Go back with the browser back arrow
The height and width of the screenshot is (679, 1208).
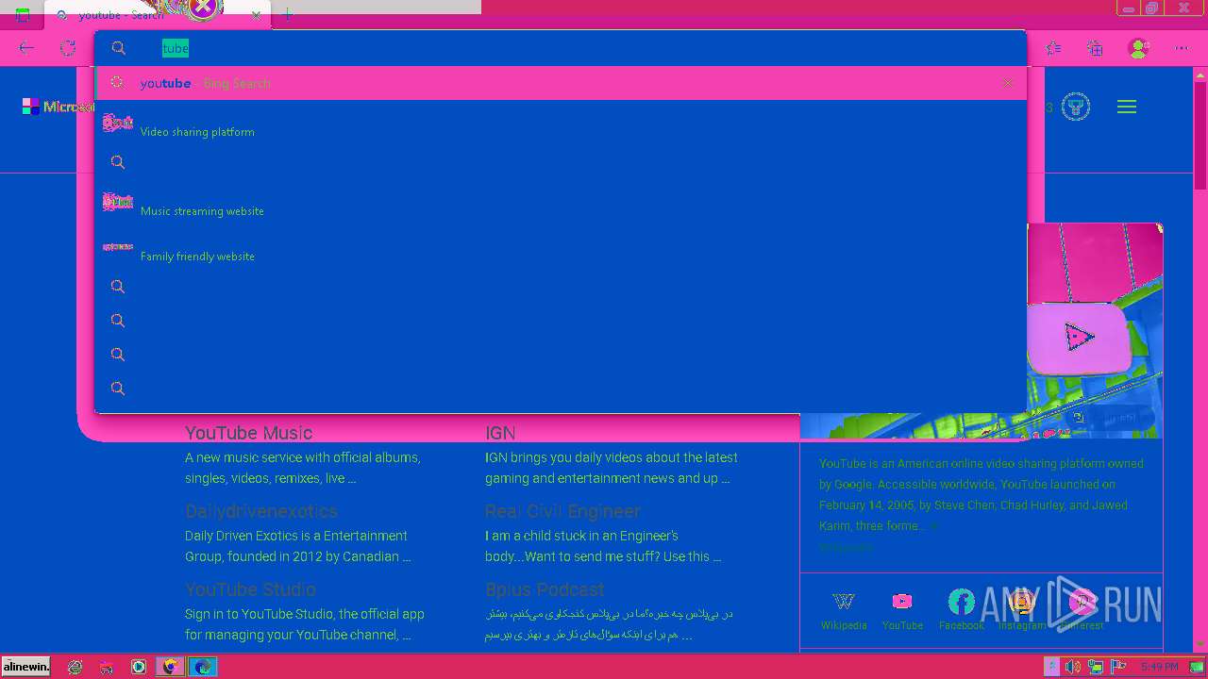tap(26, 48)
